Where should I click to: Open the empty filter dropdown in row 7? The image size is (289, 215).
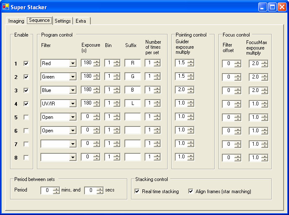click(73, 144)
